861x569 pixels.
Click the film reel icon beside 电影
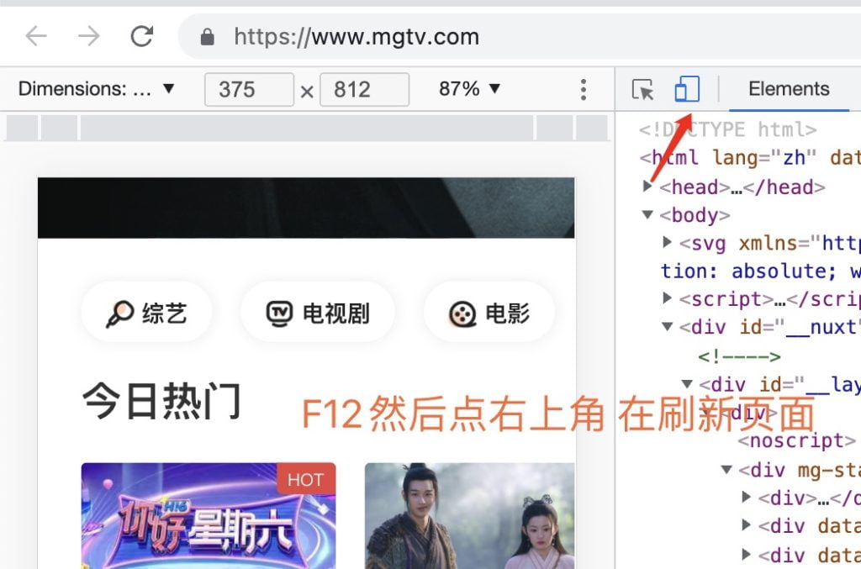coord(462,314)
